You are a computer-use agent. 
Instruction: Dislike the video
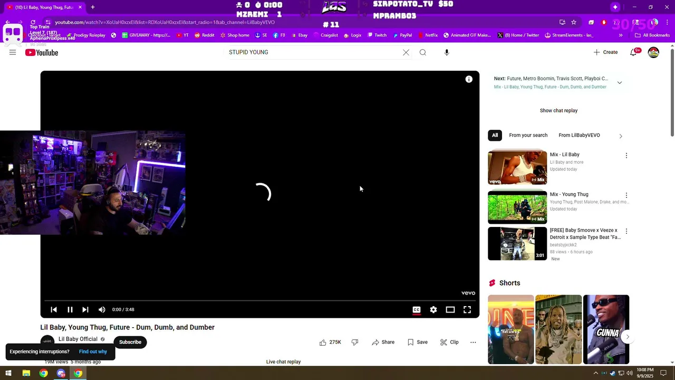coord(355,342)
